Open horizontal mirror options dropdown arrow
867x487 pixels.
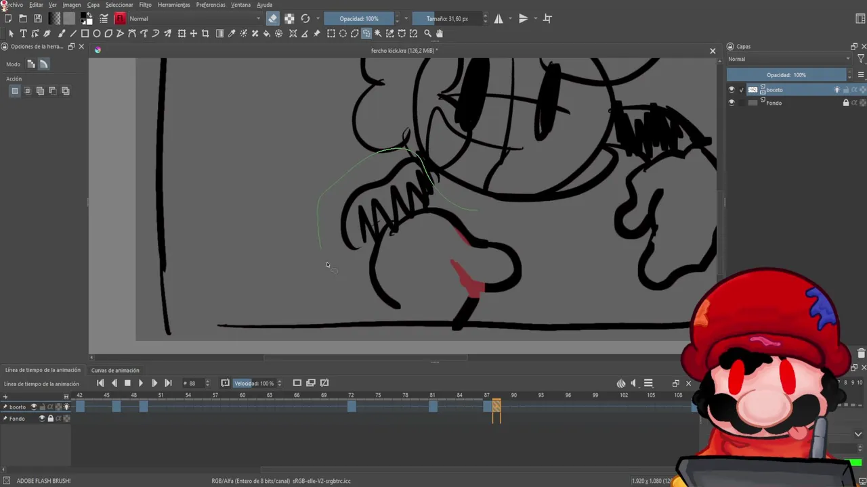[x=511, y=19]
